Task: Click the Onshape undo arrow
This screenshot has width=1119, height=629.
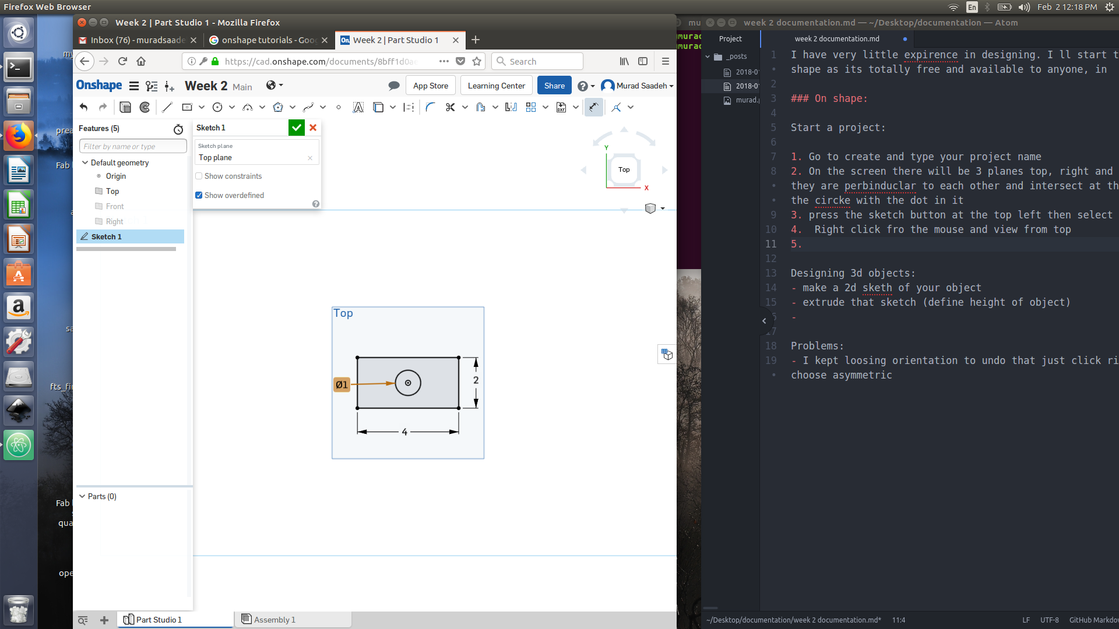Action: click(x=84, y=107)
